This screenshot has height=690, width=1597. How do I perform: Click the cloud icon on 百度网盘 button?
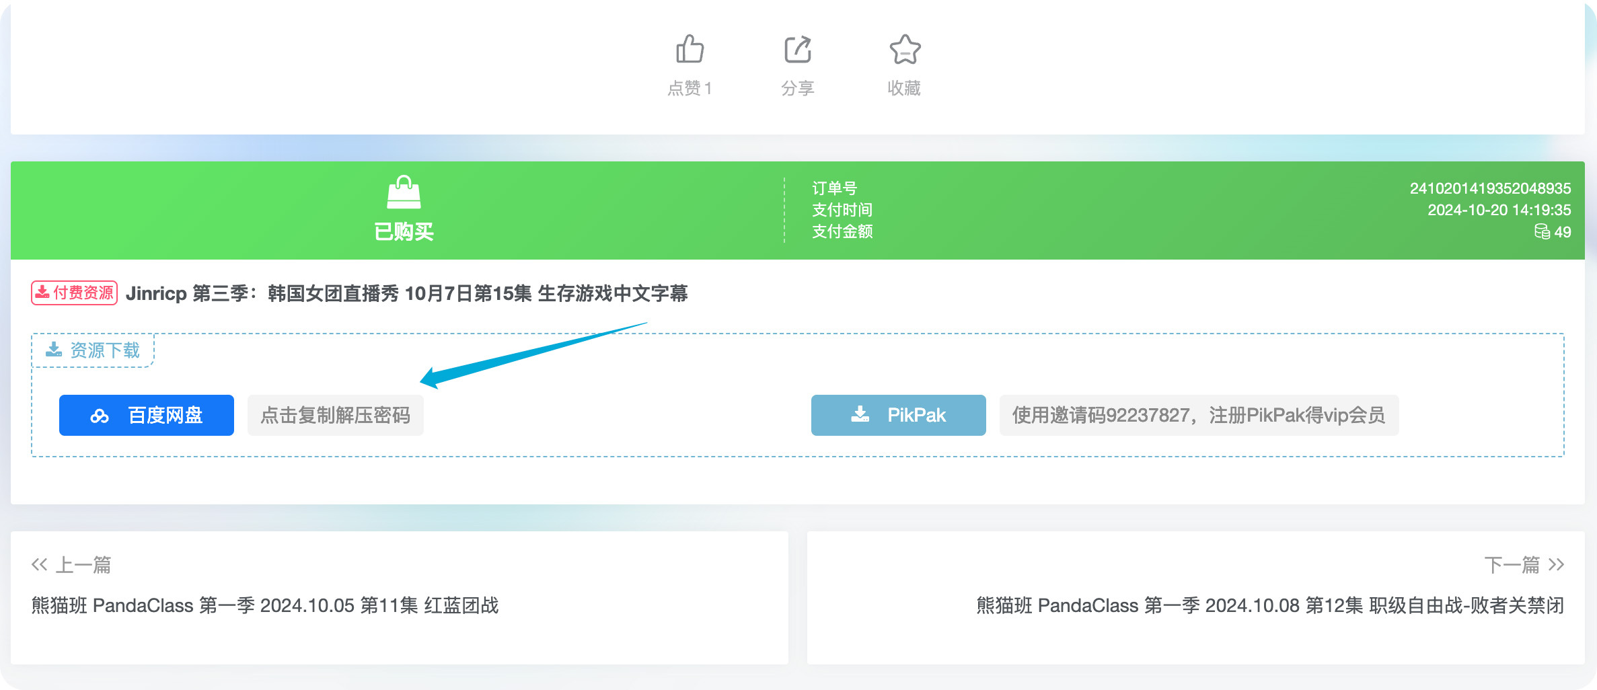(100, 415)
